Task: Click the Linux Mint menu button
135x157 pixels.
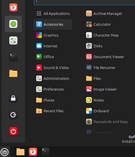Action: click(x=5, y=152)
